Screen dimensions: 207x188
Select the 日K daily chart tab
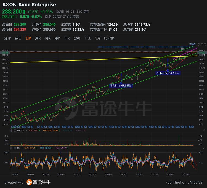point(28,38)
